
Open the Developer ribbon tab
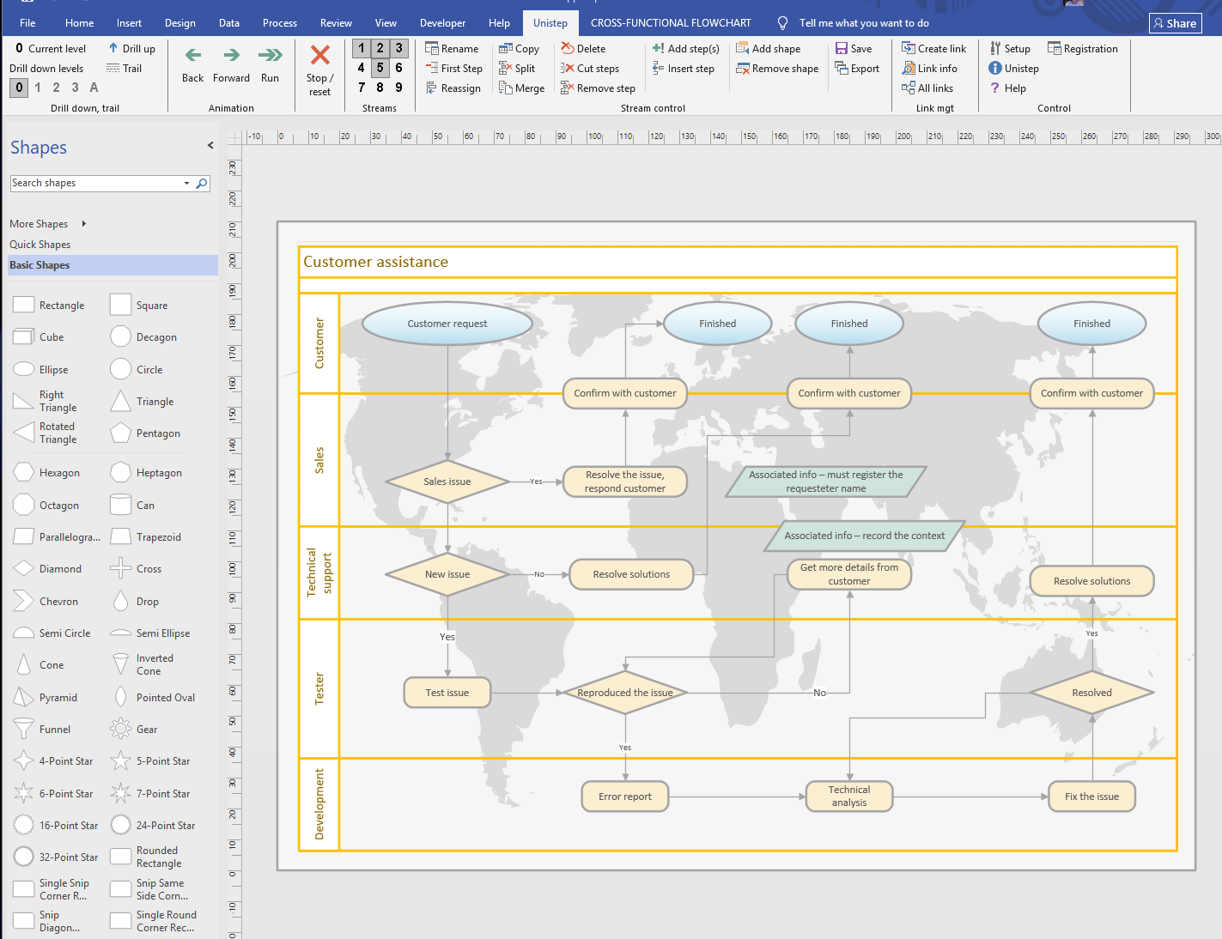(x=442, y=23)
